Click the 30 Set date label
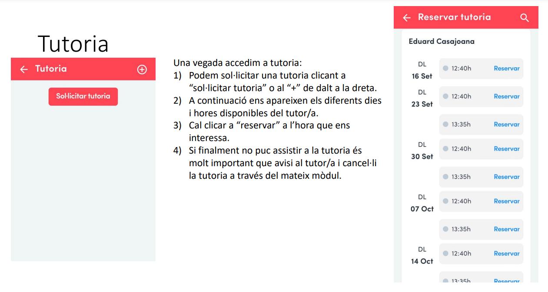This screenshot has width=548, height=292. 422,157
